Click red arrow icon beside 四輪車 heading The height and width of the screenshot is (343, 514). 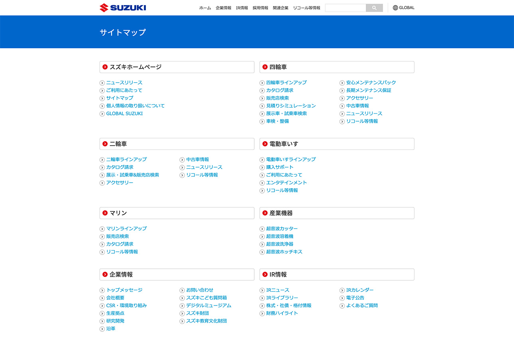(x=265, y=67)
